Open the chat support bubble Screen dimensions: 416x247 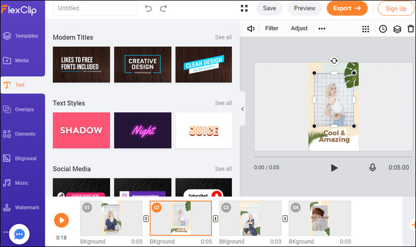(19, 234)
